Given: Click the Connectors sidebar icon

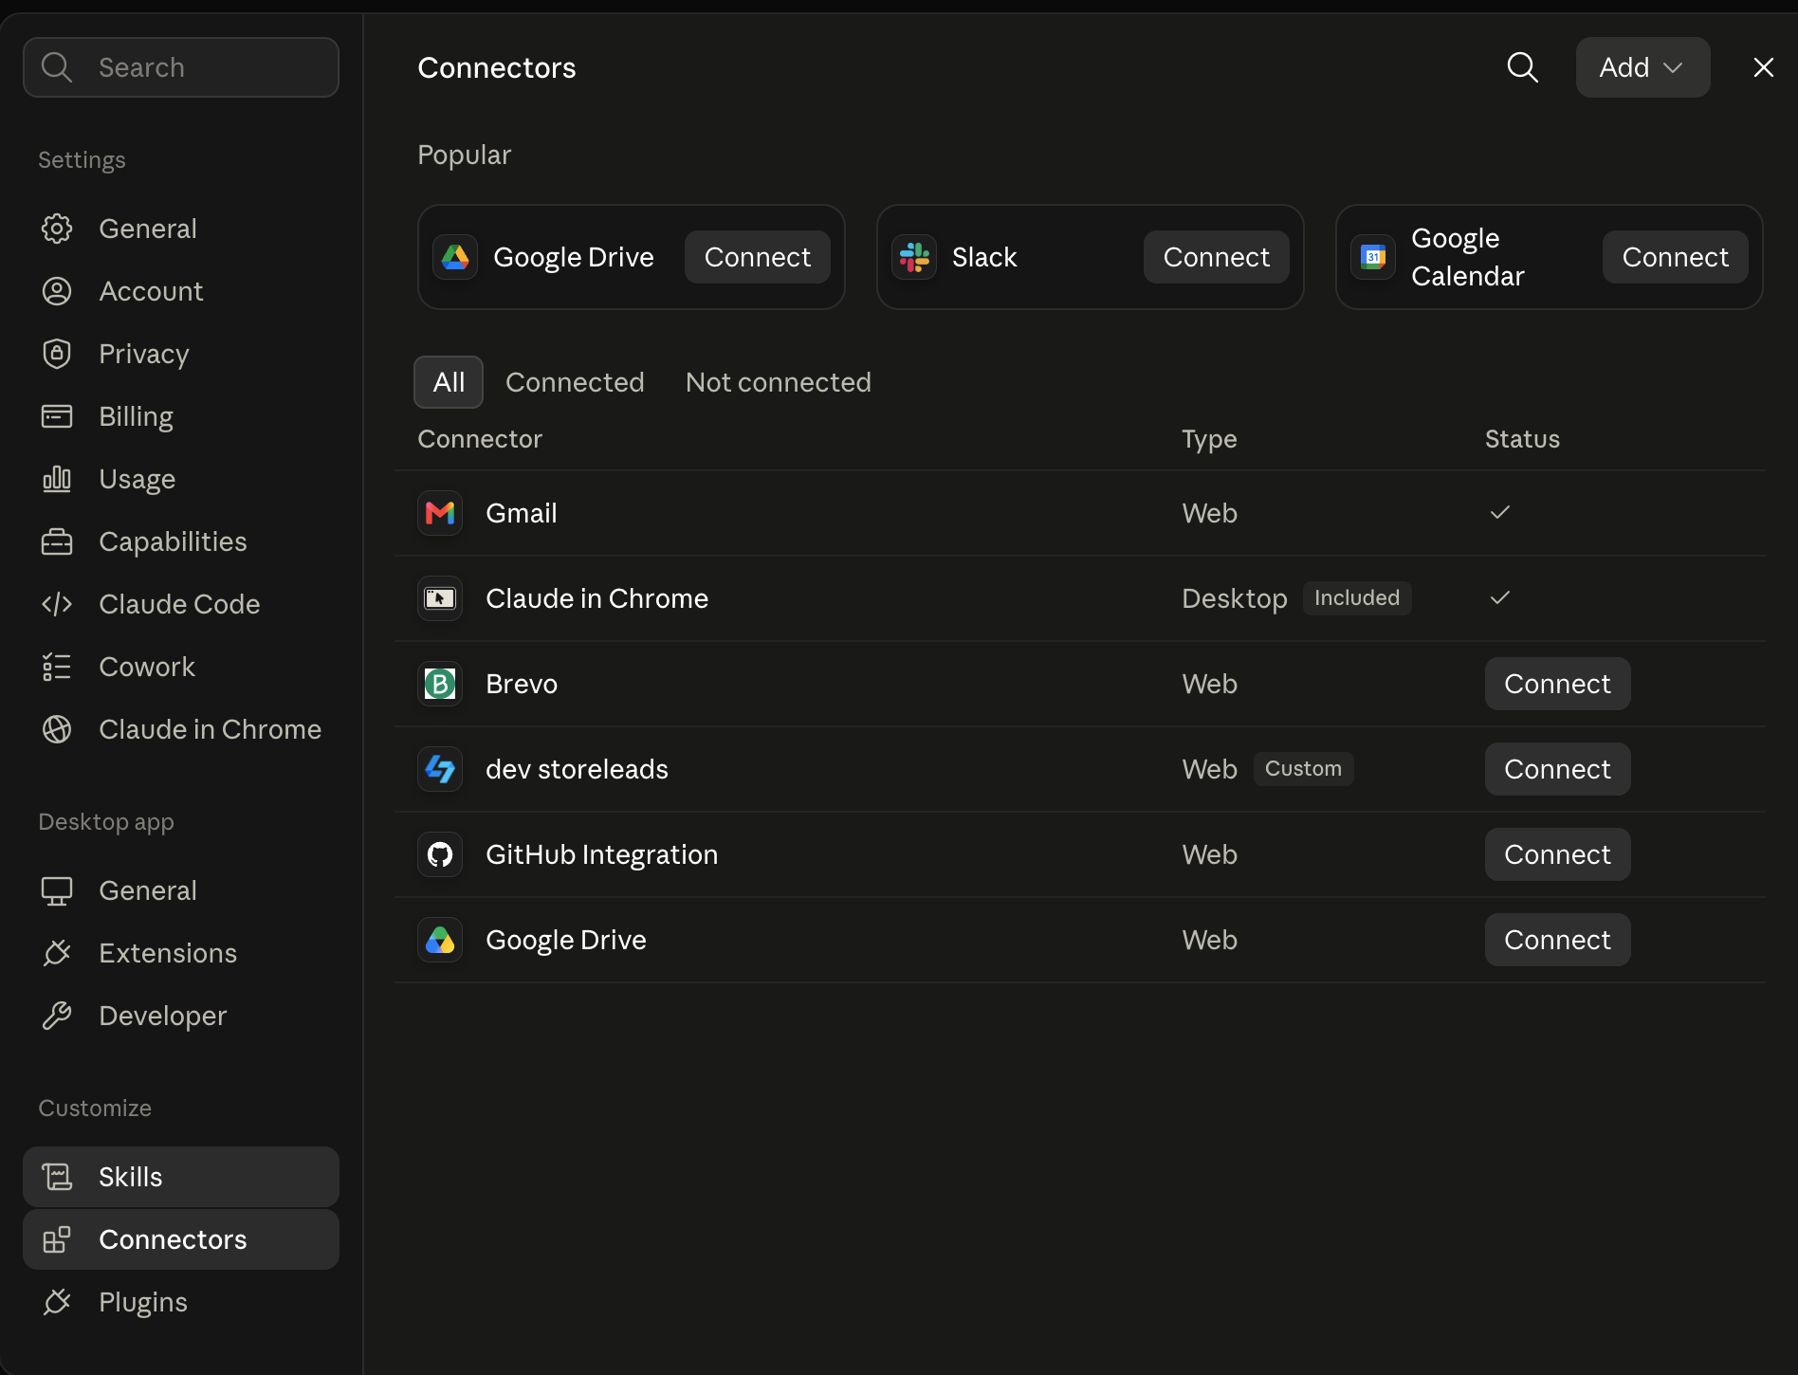Looking at the screenshot, I should click(x=57, y=1239).
